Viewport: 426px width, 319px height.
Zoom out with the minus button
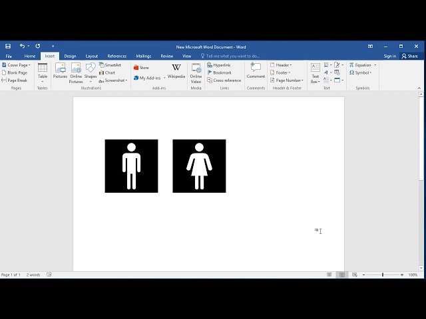click(364, 274)
